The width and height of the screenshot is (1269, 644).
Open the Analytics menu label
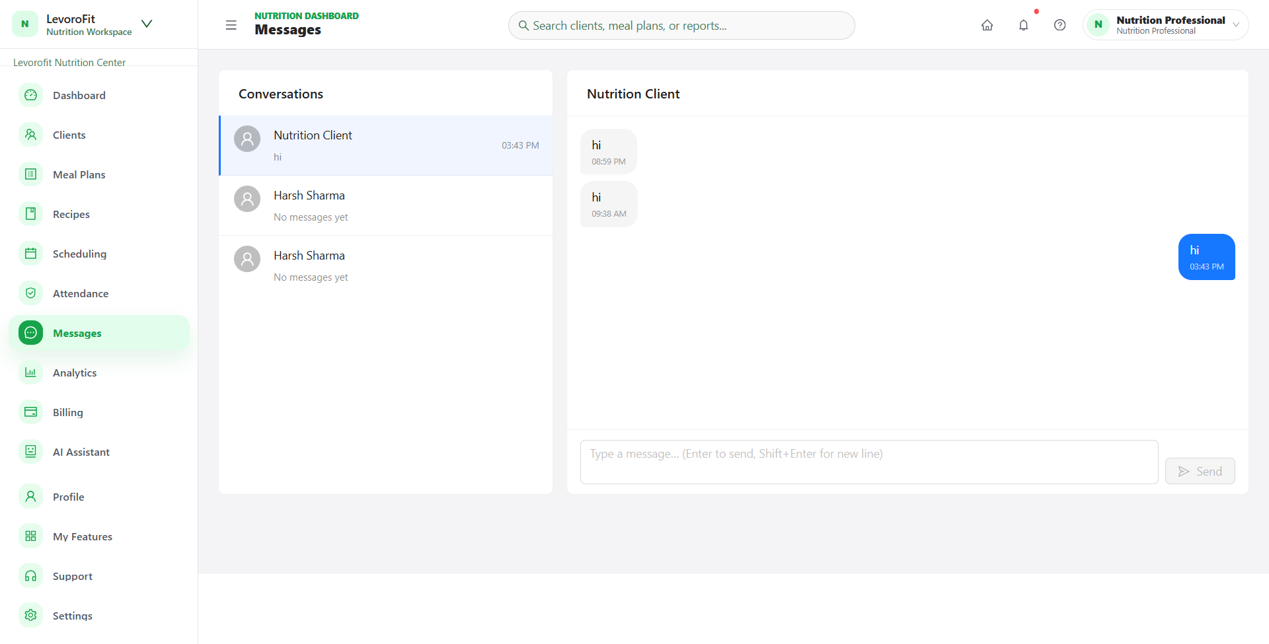tap(75, 373)
